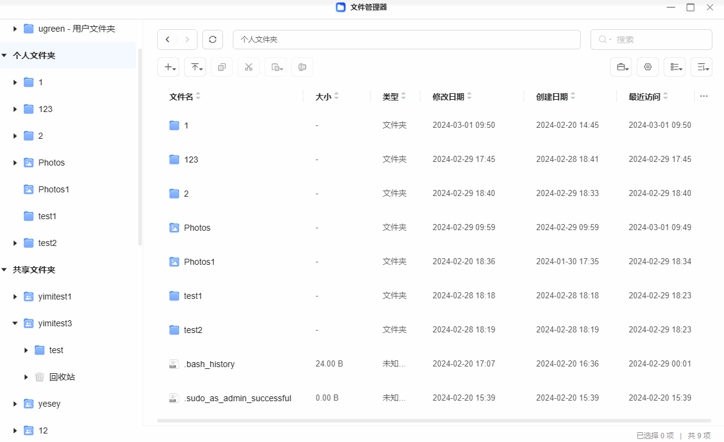Screen dimensions: 724x442
Task: Expand test2 in the sidebar tree
Action: (15, 243)
